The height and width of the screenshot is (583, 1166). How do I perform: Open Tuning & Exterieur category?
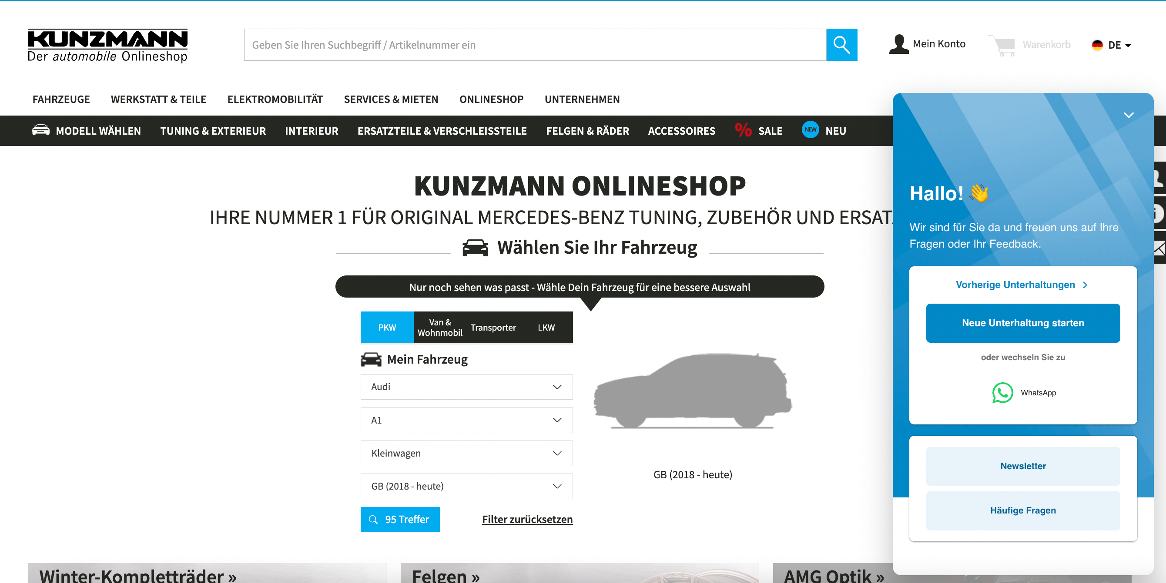click(x=213, y=131)
